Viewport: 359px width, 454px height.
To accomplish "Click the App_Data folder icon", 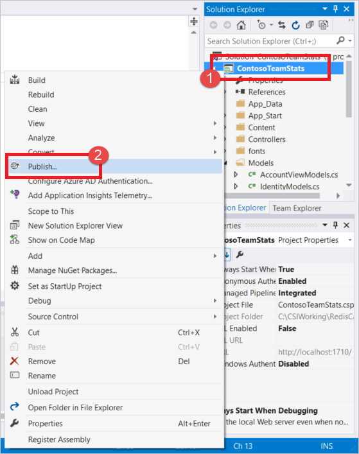I will pos(240,103).
